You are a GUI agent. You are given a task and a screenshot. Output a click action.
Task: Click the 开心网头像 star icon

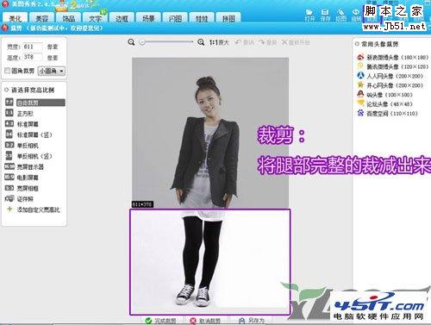tap(360, 85)
